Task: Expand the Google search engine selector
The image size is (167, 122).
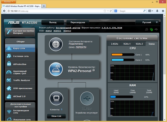Action: [116, 11]
